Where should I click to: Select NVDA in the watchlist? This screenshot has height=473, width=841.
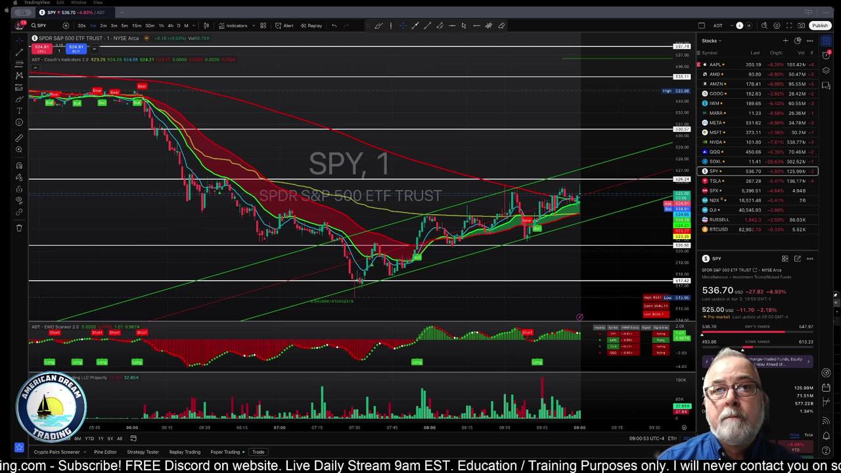tap(758, 142)
